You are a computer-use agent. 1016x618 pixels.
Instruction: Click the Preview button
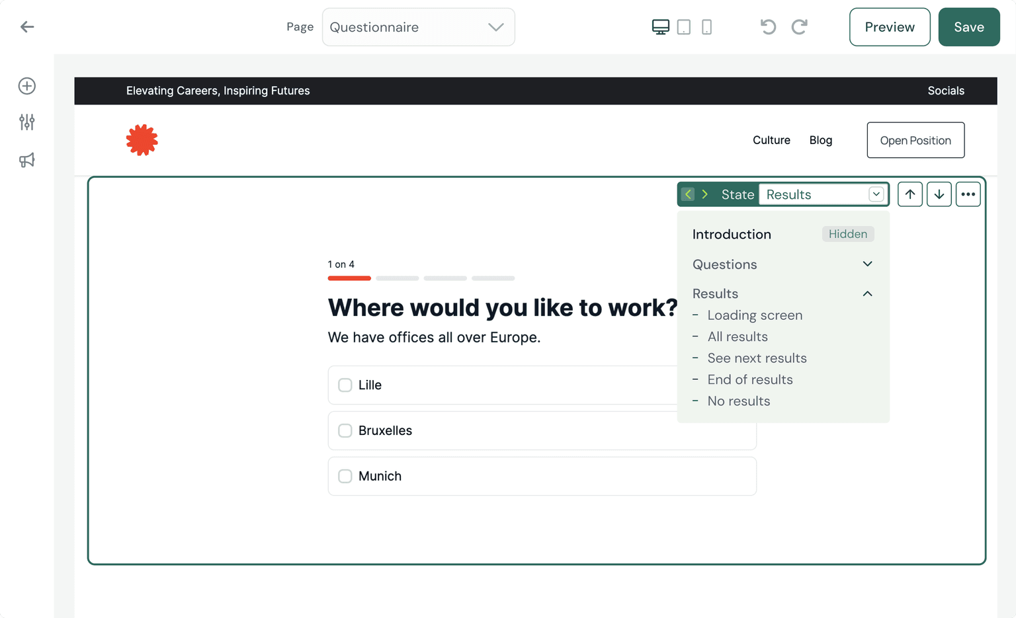(889, 27)
